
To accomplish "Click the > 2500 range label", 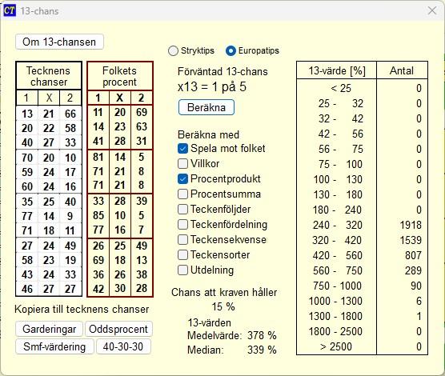I will point(336,346).
